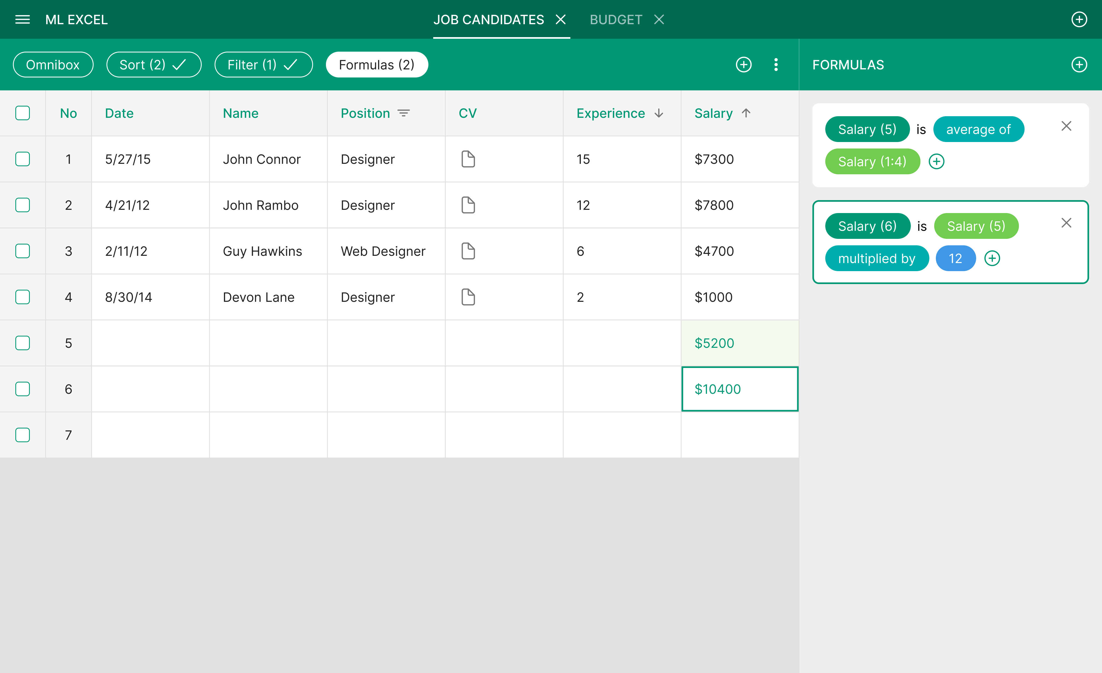Image resolution: width=1102 pixels, height=673 pixels.
Task: Click the add tab plus icon in top bar
Action: click(1079, 20)
